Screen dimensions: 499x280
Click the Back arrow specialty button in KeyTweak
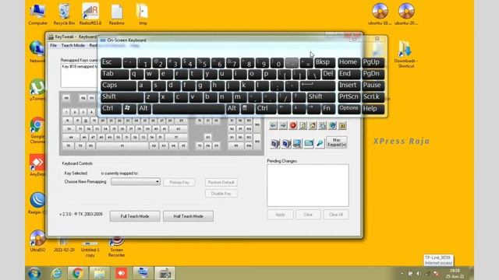pos(273,126)
